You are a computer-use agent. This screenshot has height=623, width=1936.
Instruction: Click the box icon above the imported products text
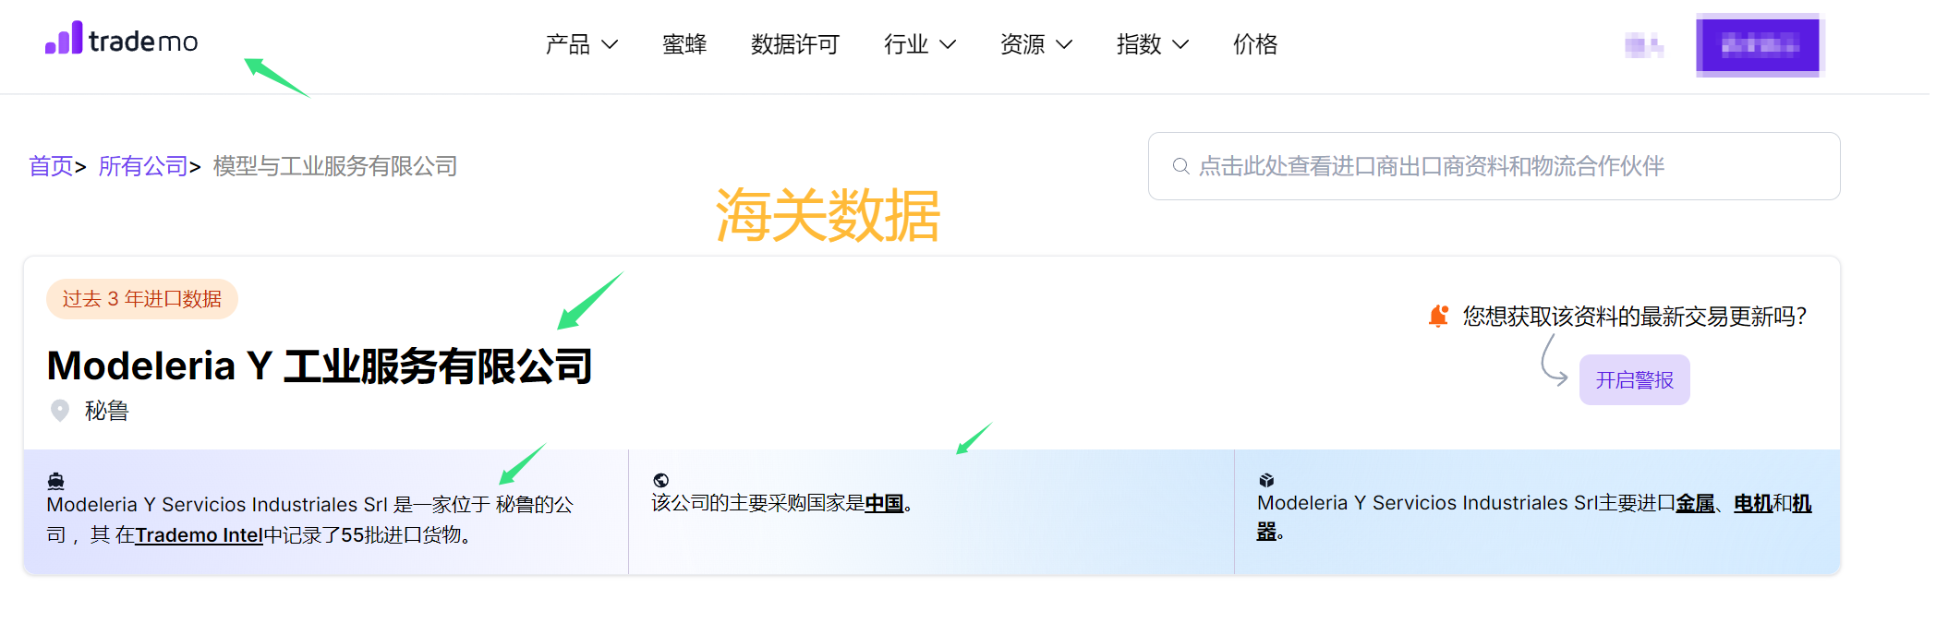[1266, 480]
